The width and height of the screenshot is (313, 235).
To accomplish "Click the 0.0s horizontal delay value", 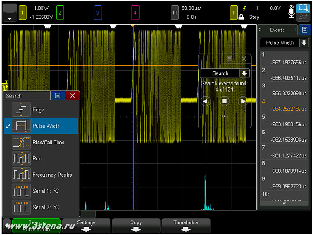I will (x=191, y=17).
